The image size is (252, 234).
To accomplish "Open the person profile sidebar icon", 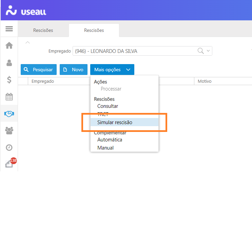I will tap(9, 63).
